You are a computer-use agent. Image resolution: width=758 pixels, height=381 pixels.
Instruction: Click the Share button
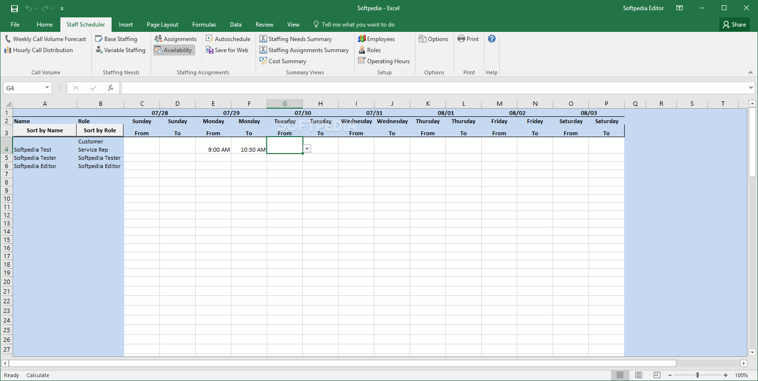point(734,25)
